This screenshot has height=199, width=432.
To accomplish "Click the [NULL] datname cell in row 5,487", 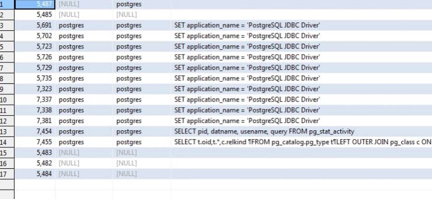I will 84,4.
